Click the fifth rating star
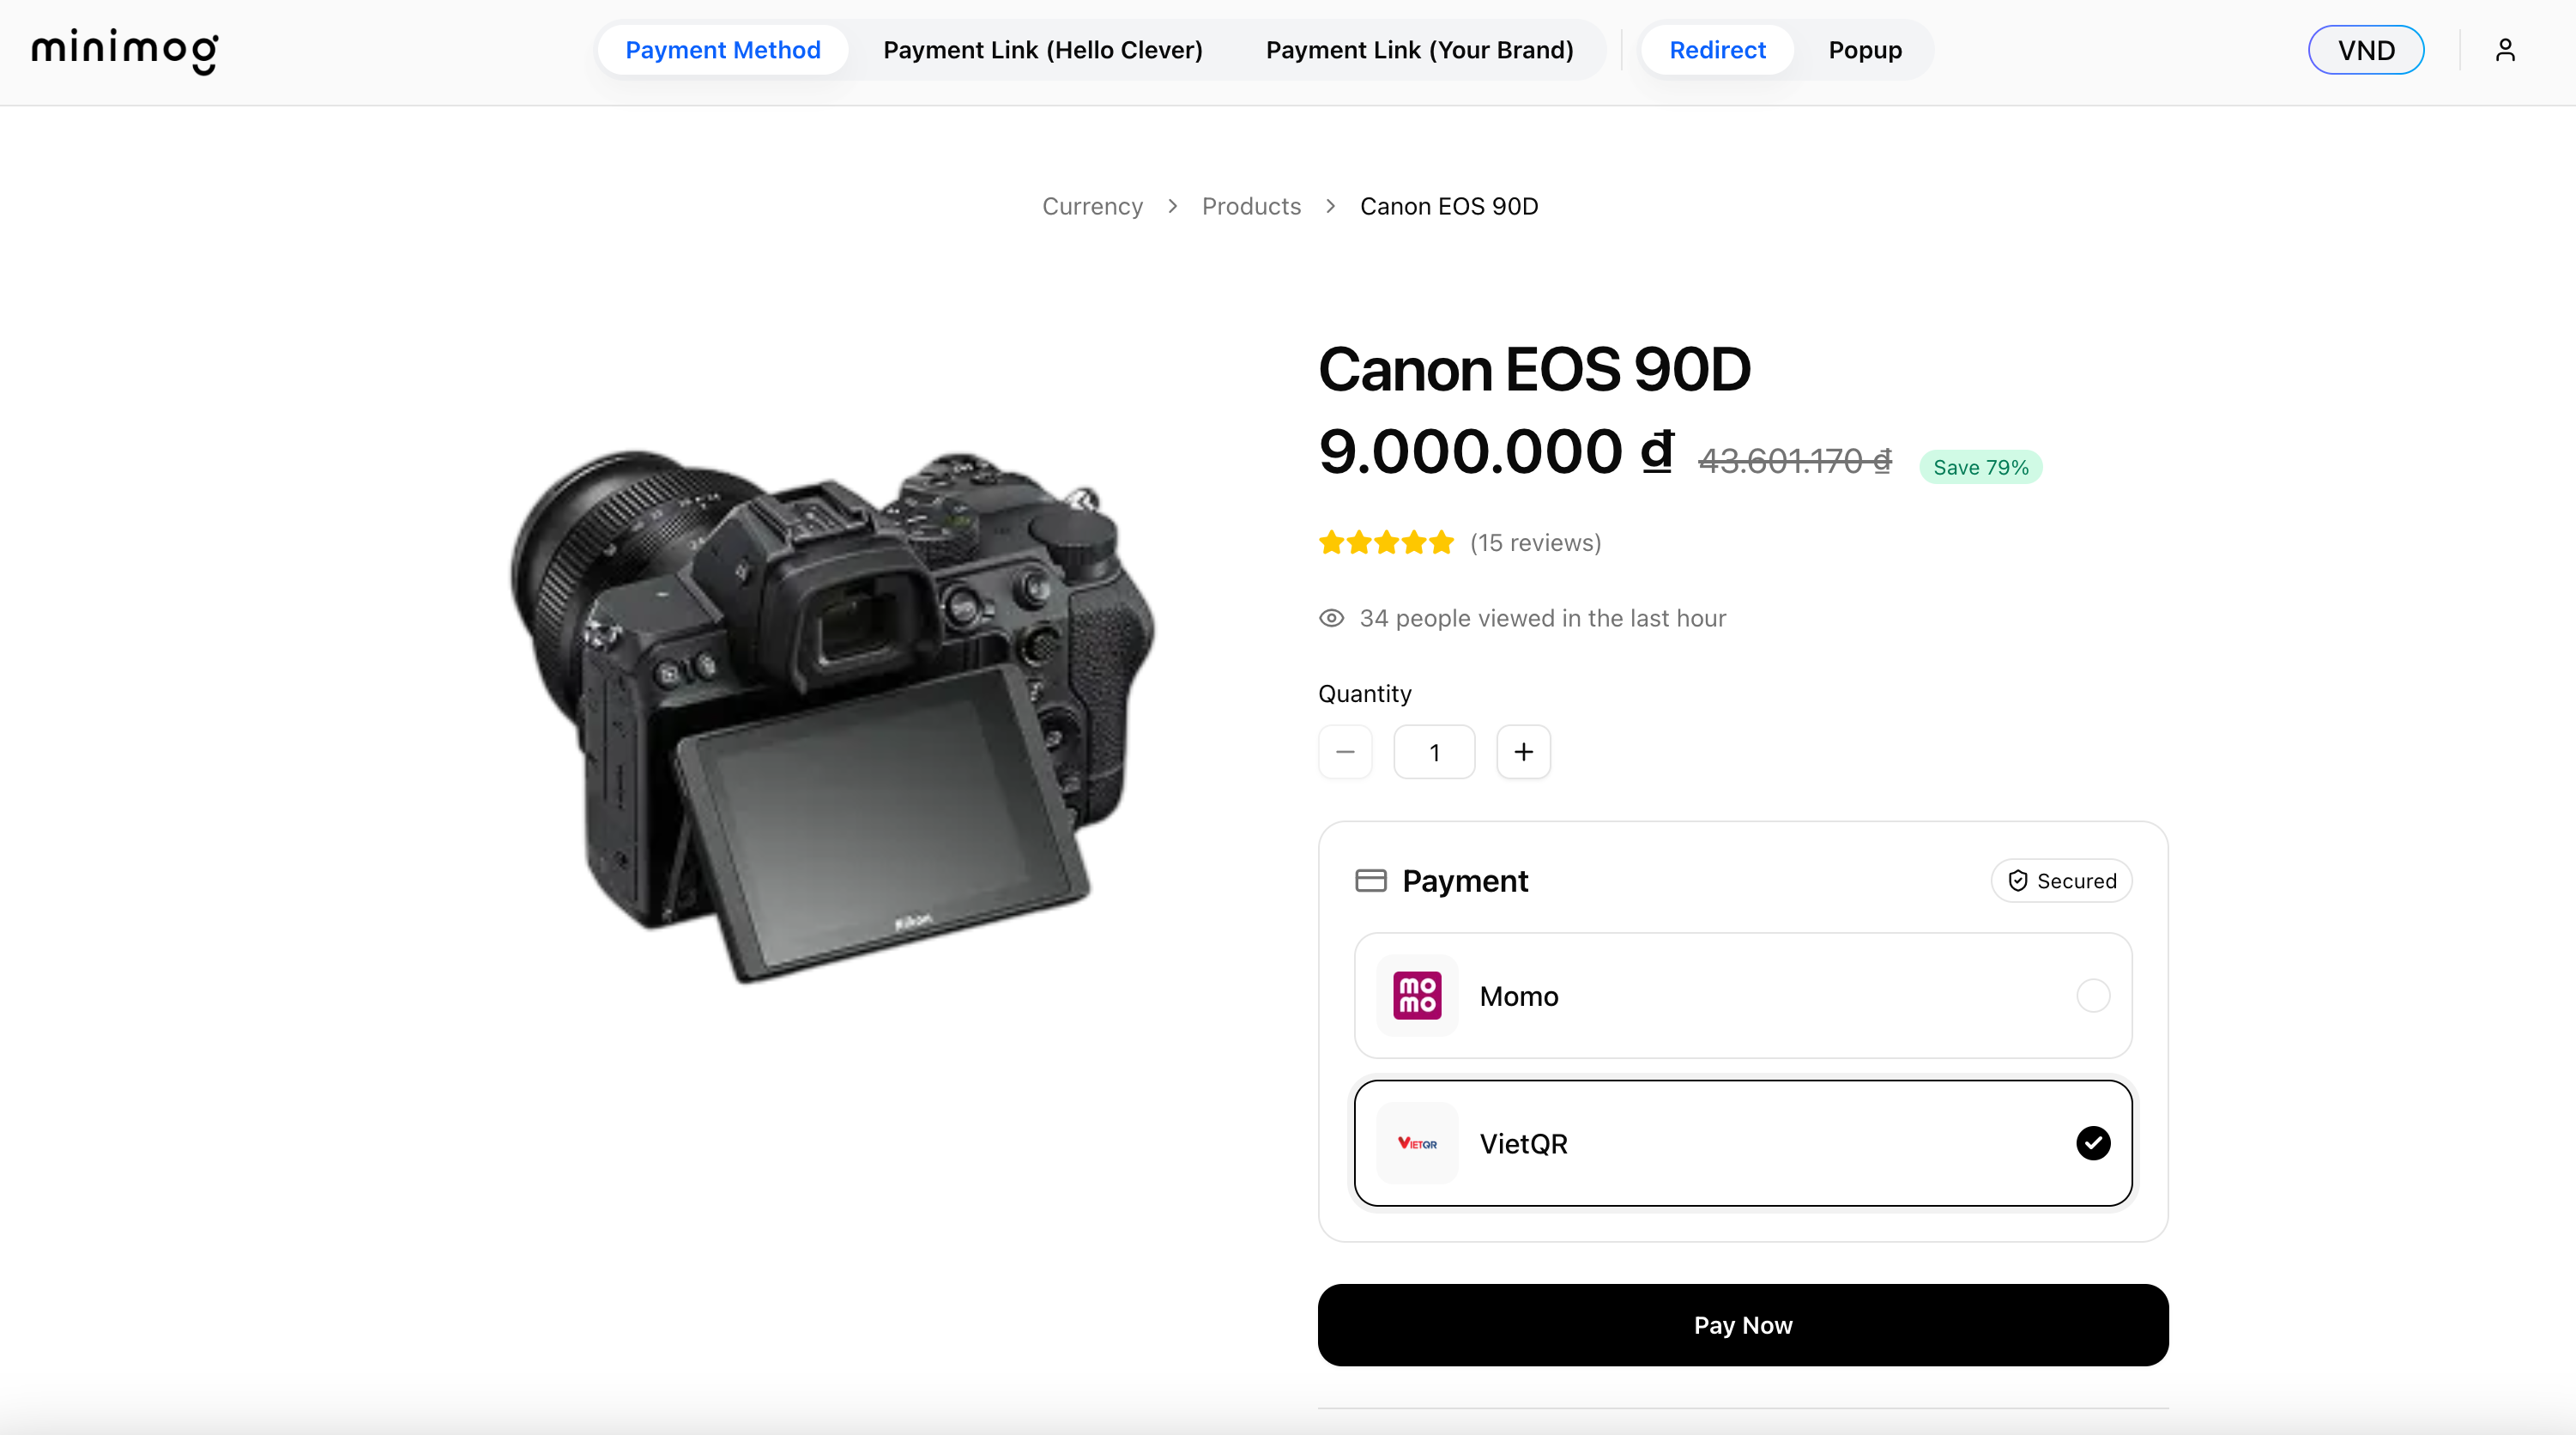Image resolution: width=2576 pixels, height=1435 pixels. (1442, 541)
